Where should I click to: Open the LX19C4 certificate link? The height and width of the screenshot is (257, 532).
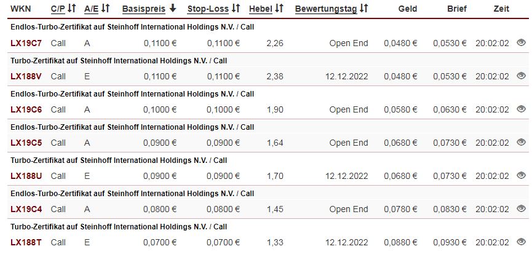[26, 209]
